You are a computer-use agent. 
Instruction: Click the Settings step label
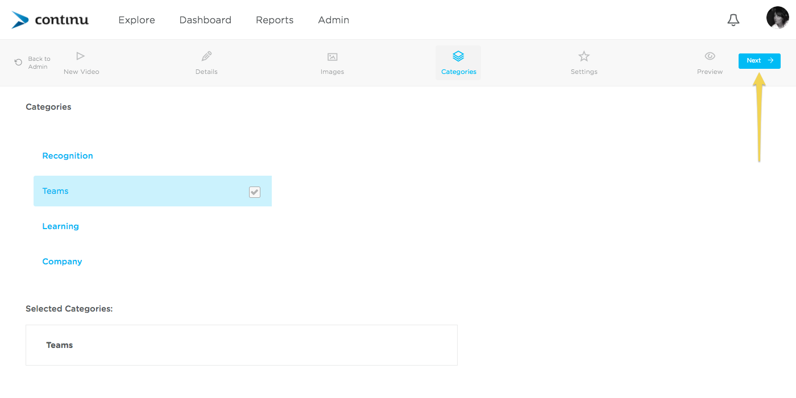click(584, 72)
